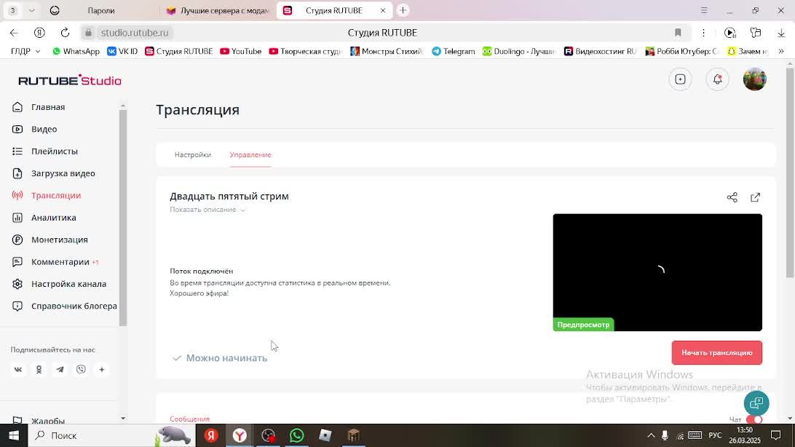Open WhatsApp from taskbar
This screenshot has width=795, height=447.
[296, 435]
